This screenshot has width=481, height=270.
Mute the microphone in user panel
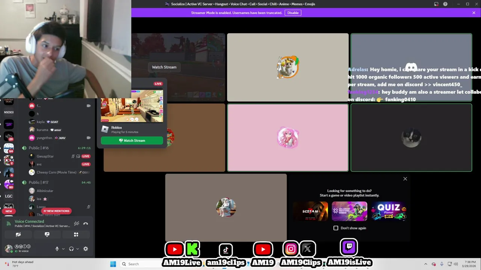[x=57, y=249]
